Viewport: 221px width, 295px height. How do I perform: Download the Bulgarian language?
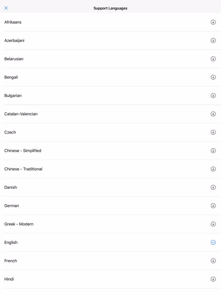pyautogui.click(x=213, y=96)
